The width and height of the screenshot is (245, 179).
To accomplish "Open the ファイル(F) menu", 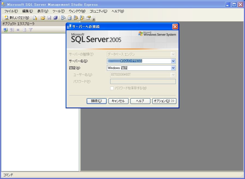I will tap(11, 11).
